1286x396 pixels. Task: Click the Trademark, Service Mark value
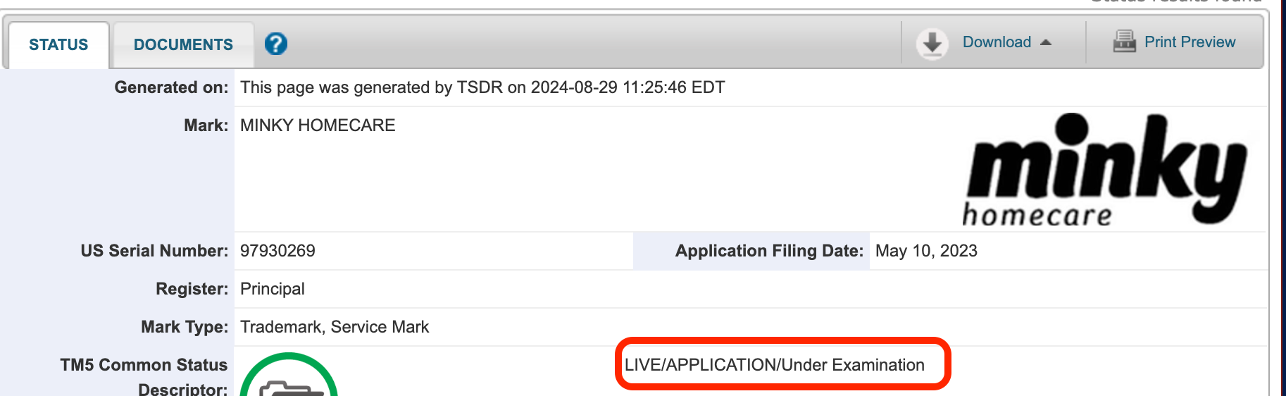(335, 327)
